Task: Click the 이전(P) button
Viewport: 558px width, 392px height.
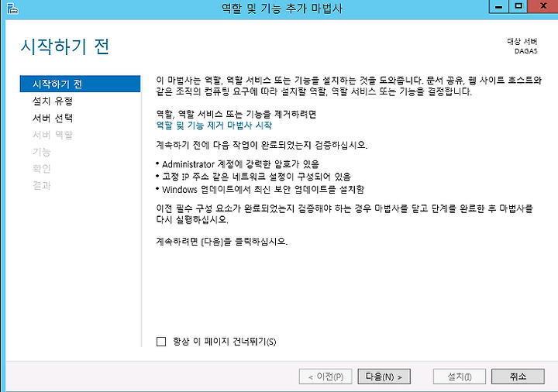Action: click(325, 377)
